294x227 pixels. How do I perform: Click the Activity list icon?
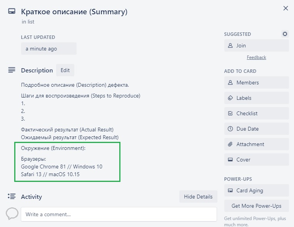pos(12,197)
